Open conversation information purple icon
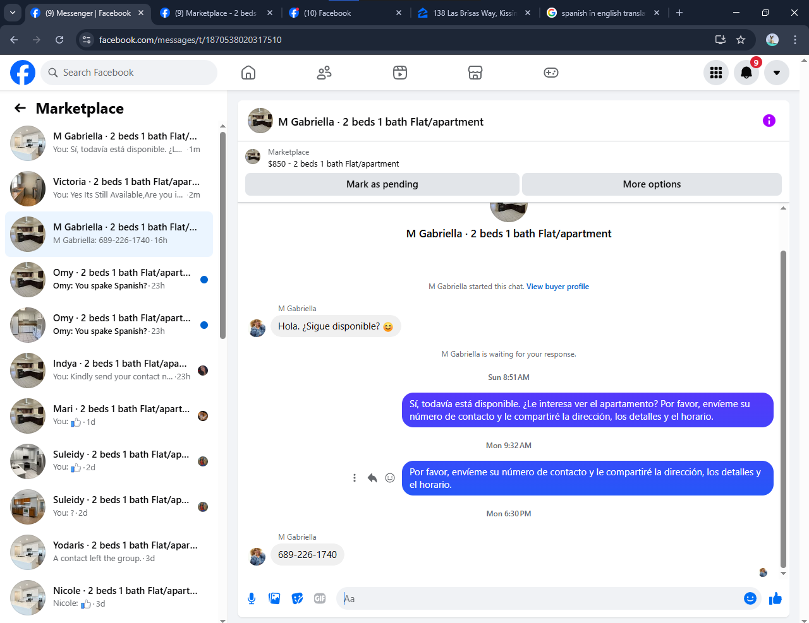This screenshot has width=809, height=623. point(769,121)
